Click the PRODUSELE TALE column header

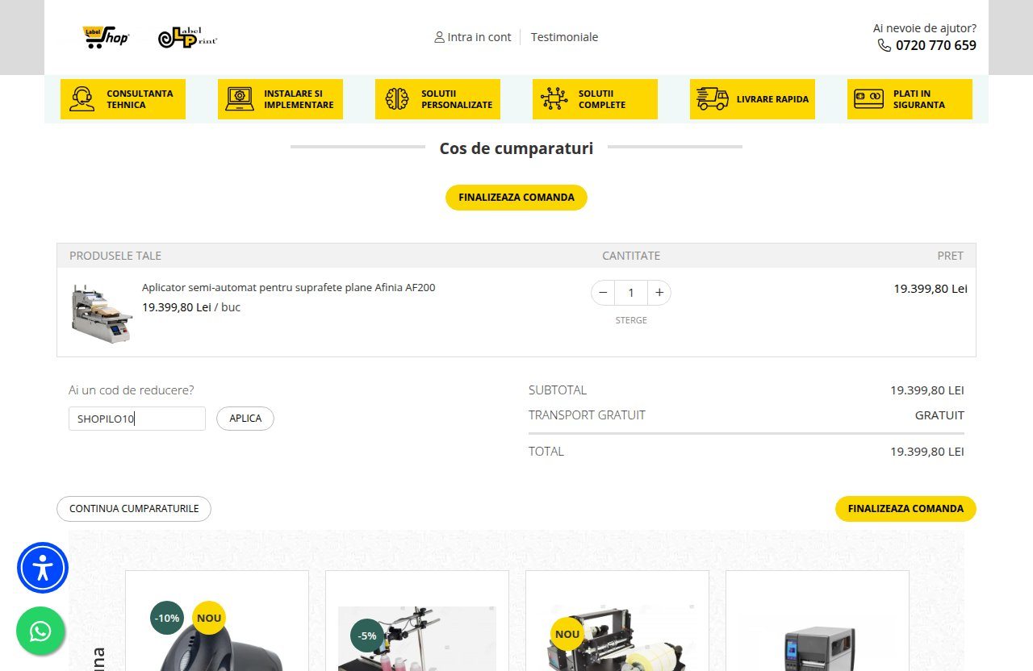(115, 256)
